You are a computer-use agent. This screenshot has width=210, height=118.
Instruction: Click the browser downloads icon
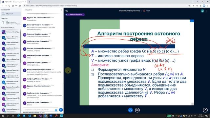click(200, 6)
